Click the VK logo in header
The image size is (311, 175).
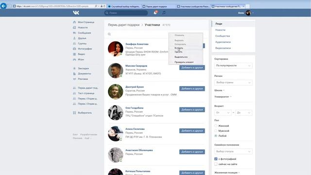tap(76, 13)
